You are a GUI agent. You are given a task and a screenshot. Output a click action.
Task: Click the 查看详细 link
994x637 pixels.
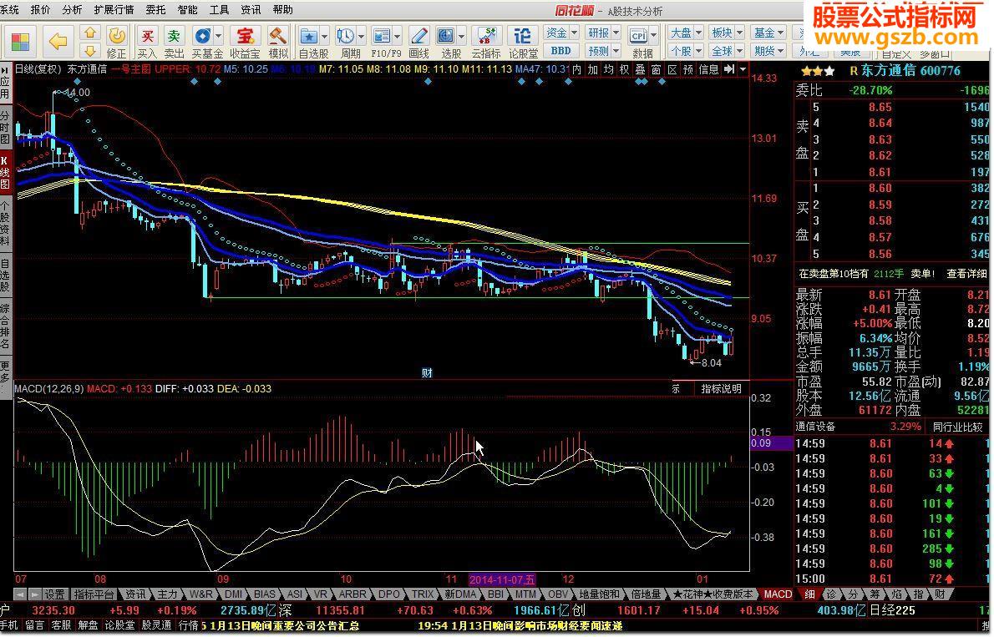click(x=966, y=274)
